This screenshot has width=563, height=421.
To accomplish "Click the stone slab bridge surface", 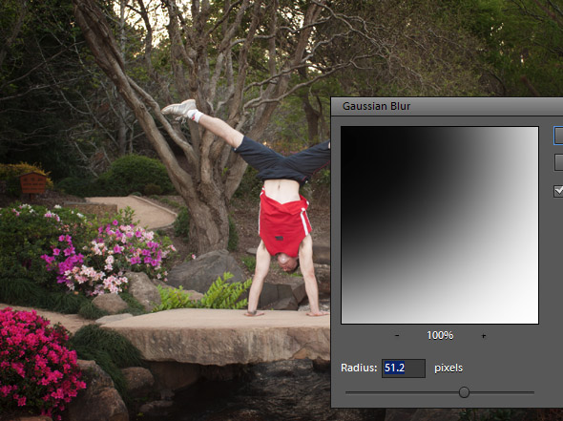I will [216, 319].
